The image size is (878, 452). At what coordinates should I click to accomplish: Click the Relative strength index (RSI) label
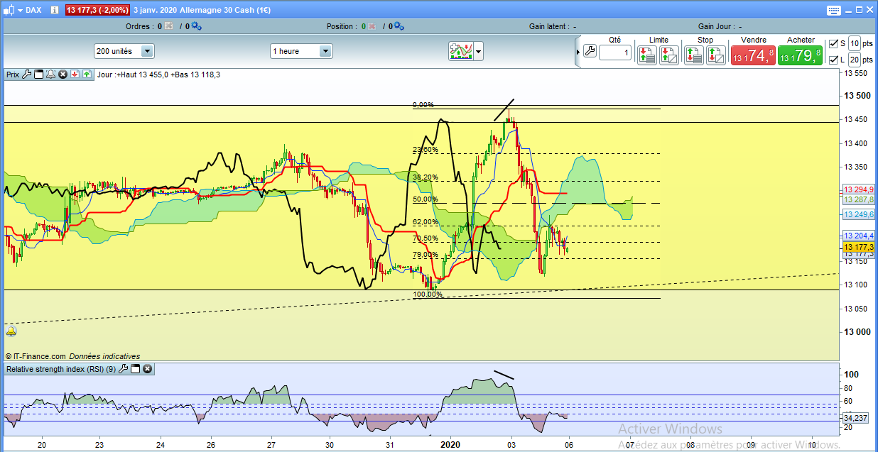[60, 369]
